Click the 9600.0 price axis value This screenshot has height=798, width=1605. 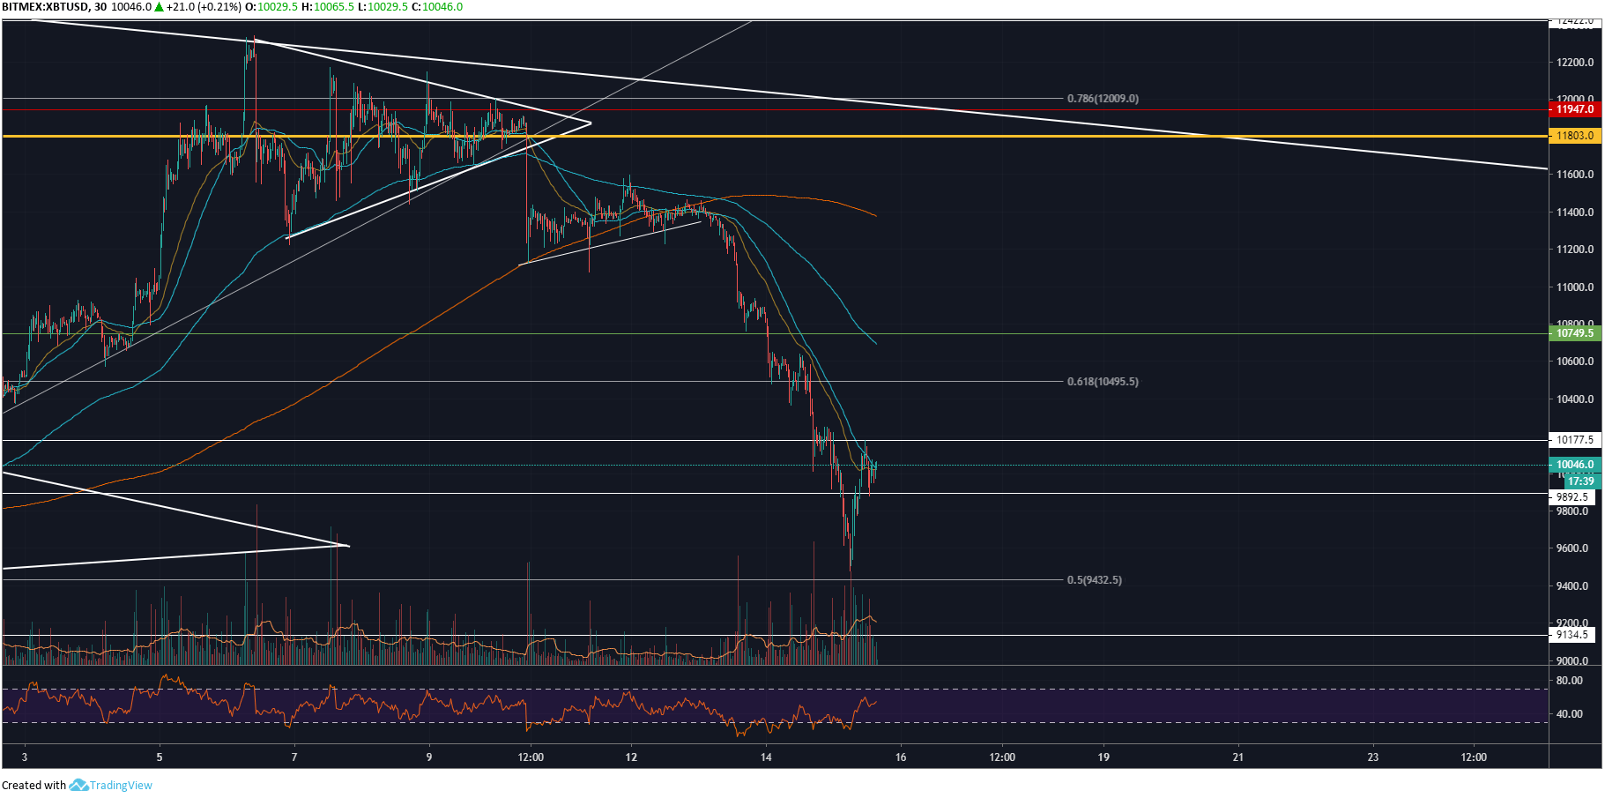pos(1572,548)
